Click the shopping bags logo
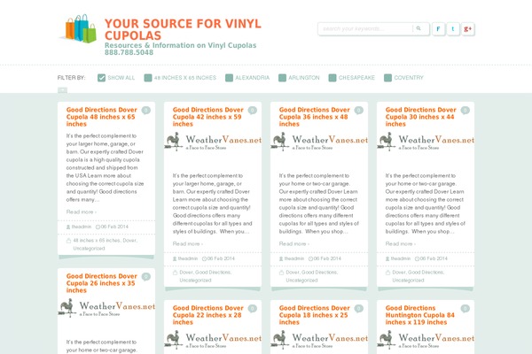 point(79,29)
